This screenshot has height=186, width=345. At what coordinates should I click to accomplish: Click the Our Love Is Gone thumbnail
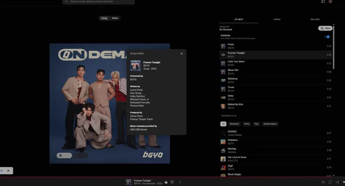pos(223,159)
